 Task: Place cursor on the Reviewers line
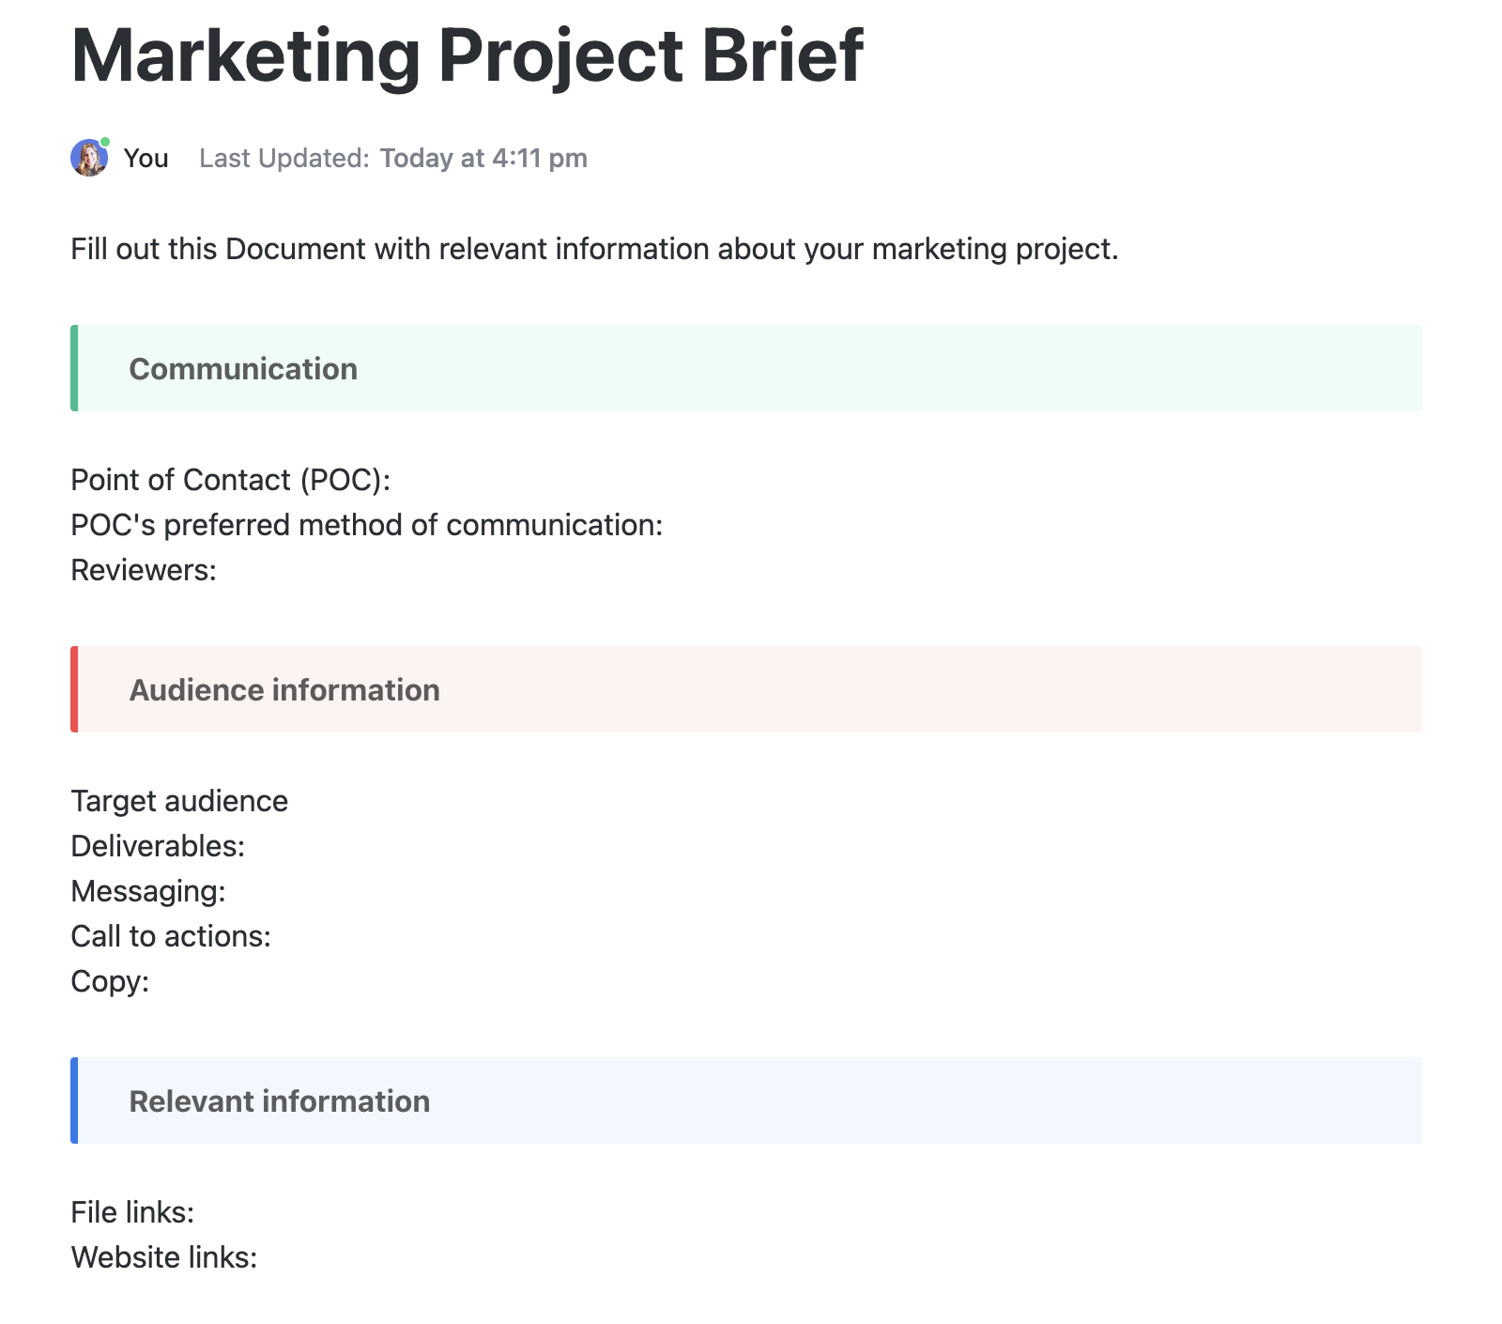pyautogui.click(x=144, y=570)
